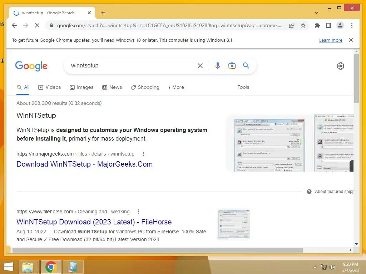
Task: Click the "WinNTSetup" snippet heading
Action: tap(36, 116)
